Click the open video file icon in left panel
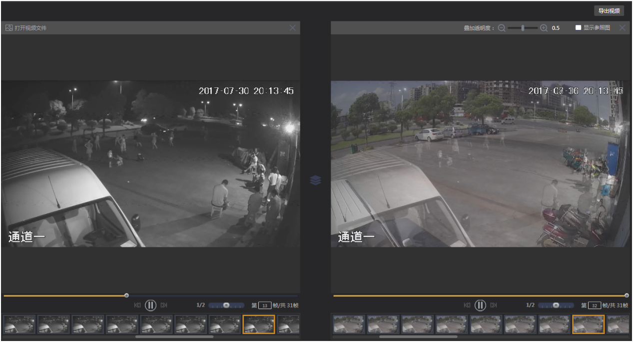 click(x=8, y=28)
